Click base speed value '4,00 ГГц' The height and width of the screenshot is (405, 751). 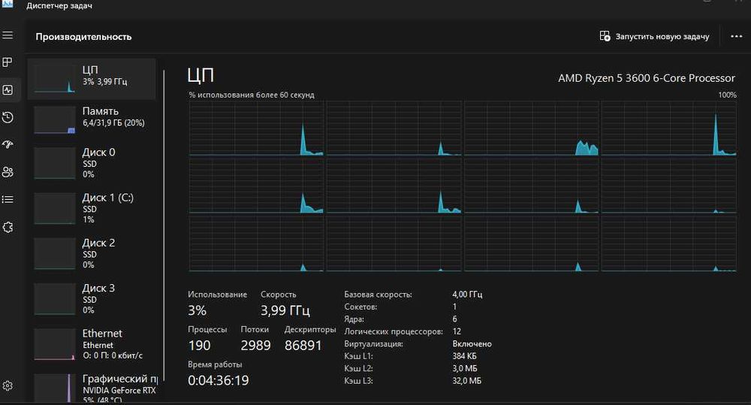[467, 295]
